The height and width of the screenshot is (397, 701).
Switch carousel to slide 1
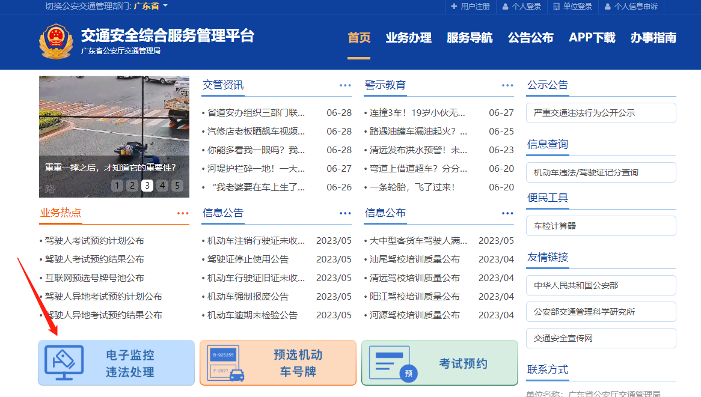coord(117,186)
